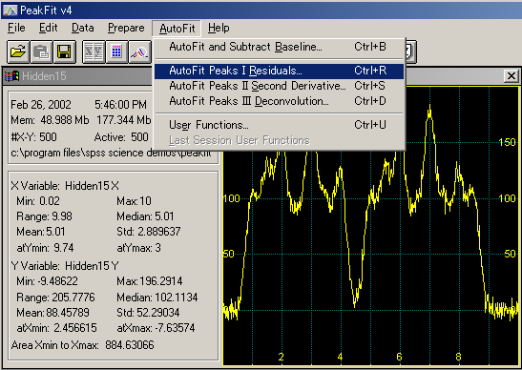Select AutoFit Peaks II Second Derivative
522x370 pixels.
point(279,86)
